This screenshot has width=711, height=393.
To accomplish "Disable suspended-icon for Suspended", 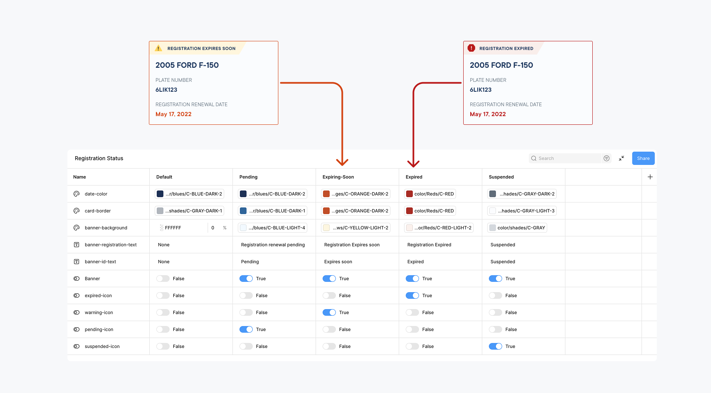I will coord(496,346).
